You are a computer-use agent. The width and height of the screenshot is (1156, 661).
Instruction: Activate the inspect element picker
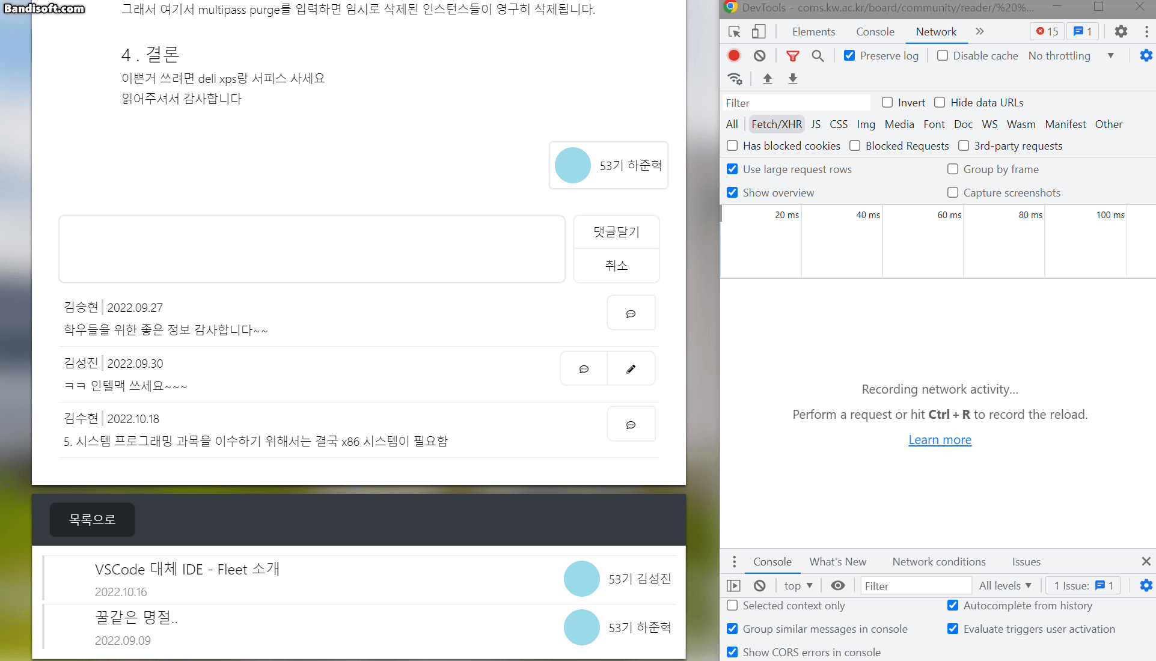735,31
